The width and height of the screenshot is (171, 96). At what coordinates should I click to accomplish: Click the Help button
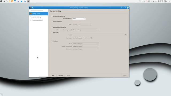coord(53,75)
